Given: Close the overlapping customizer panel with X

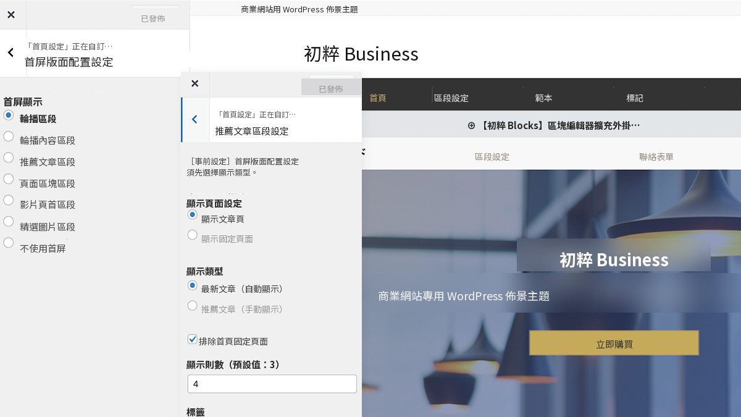Looking at the screenshot, I should (x=195, y=83).
